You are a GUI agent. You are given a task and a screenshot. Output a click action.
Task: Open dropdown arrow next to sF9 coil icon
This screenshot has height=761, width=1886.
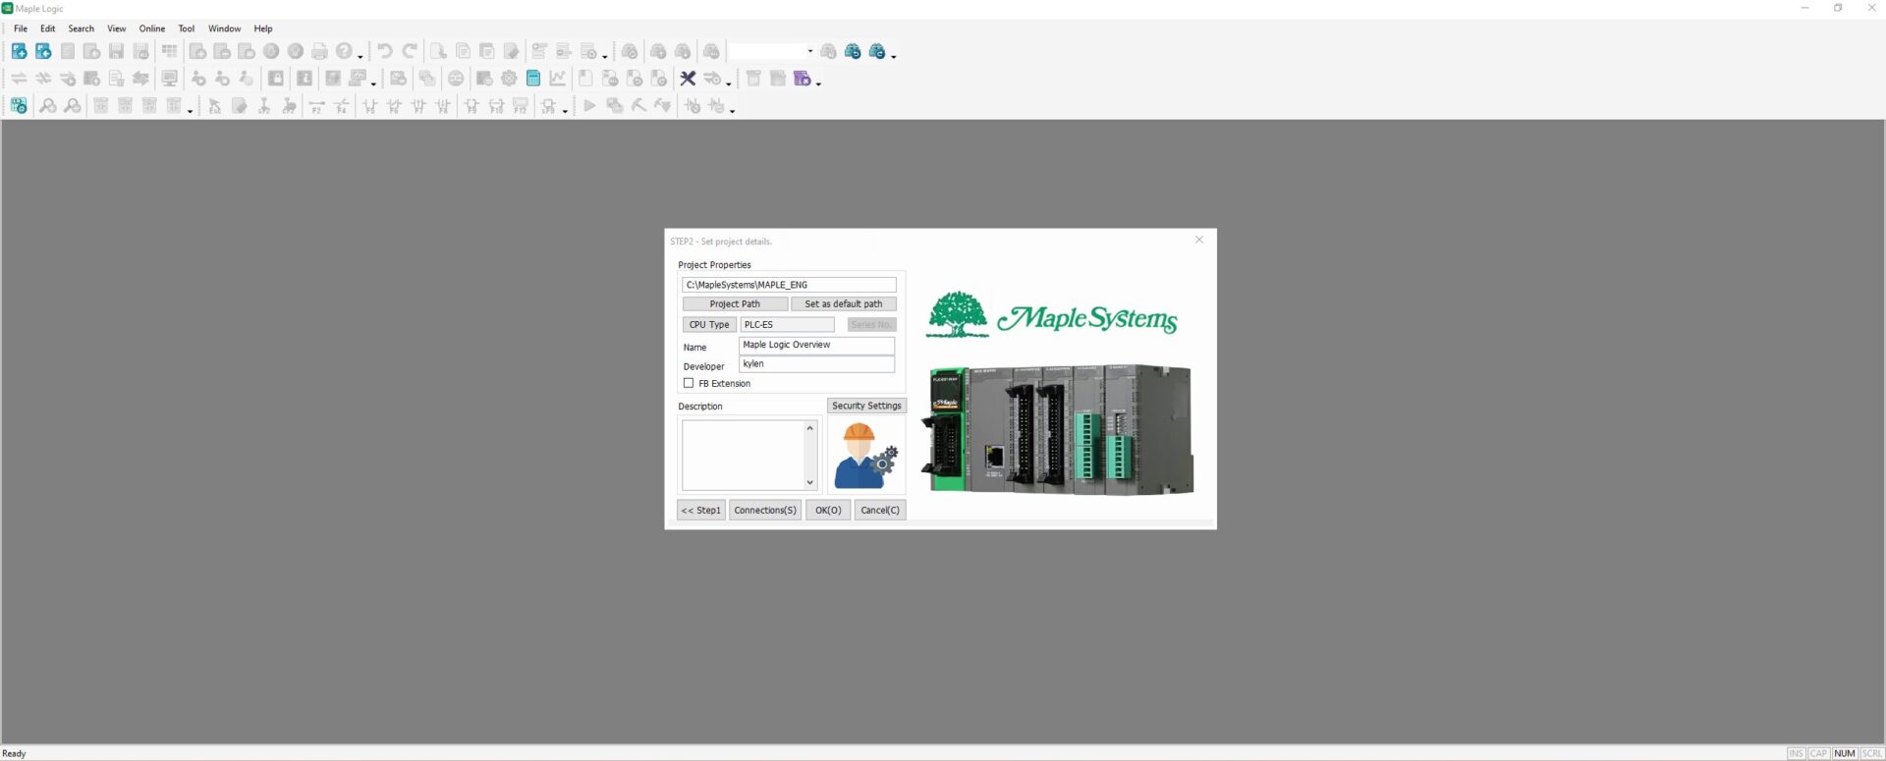click(x=565, y=110)
